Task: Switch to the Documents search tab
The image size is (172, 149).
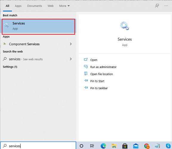Action: [x=35, y=6]
